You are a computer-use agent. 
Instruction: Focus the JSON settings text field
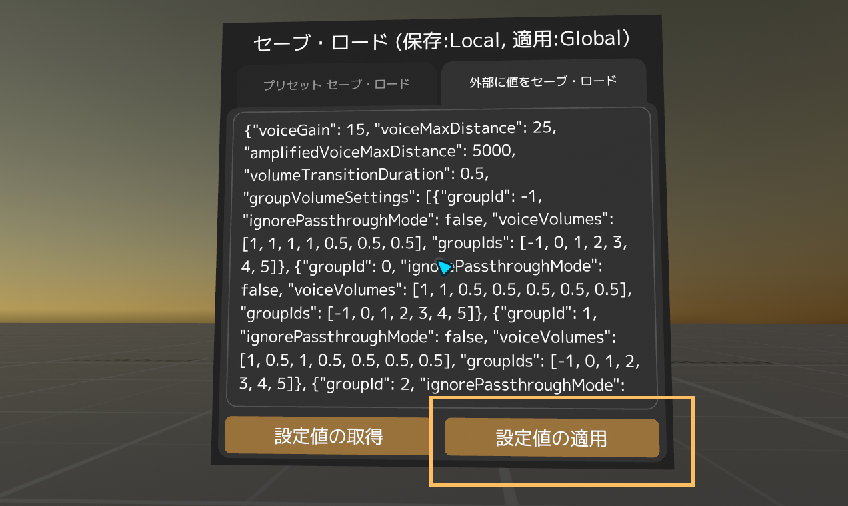pos(441,257)
